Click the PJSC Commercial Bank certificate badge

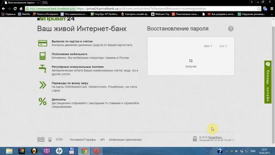[51, 9]
